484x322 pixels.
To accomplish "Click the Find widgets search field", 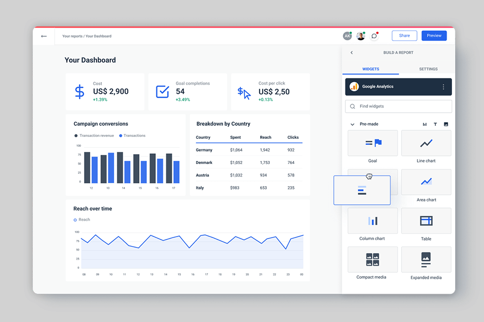I will (398, 106).
